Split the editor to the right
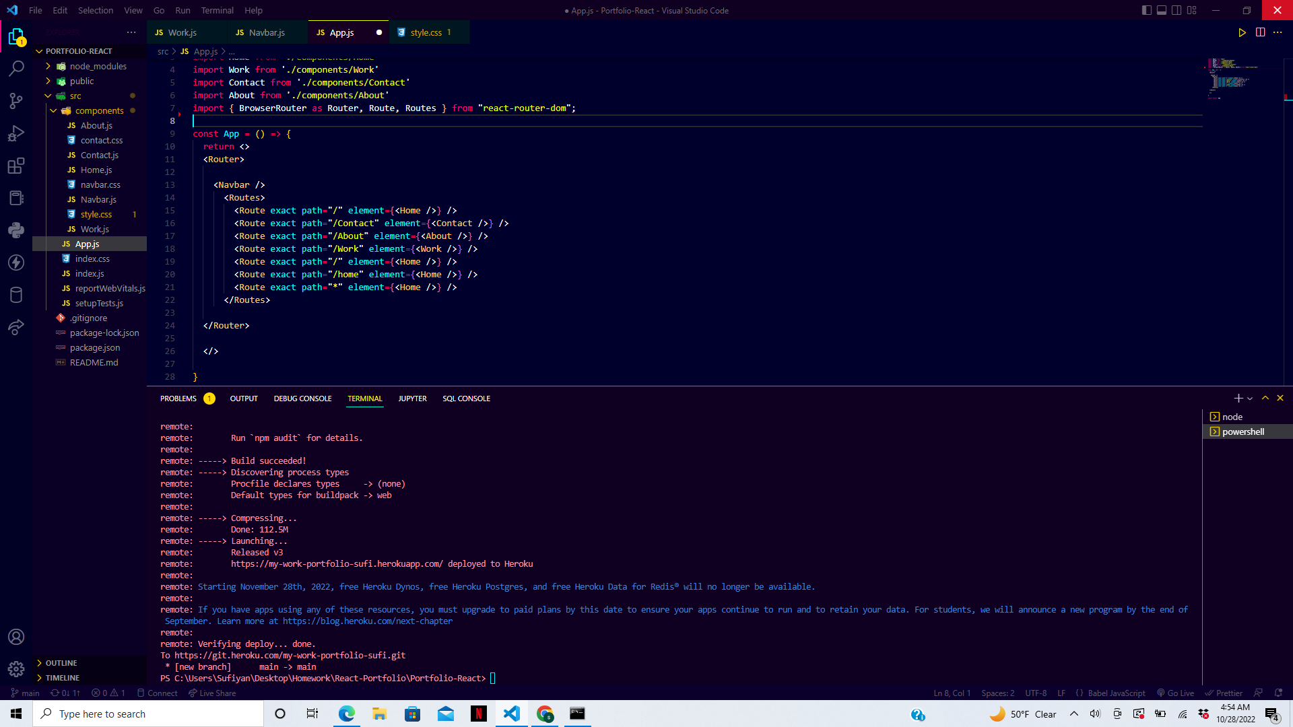Image resolution: width=1293 pixels, height=727 pixels. (x=1260, y=32)
